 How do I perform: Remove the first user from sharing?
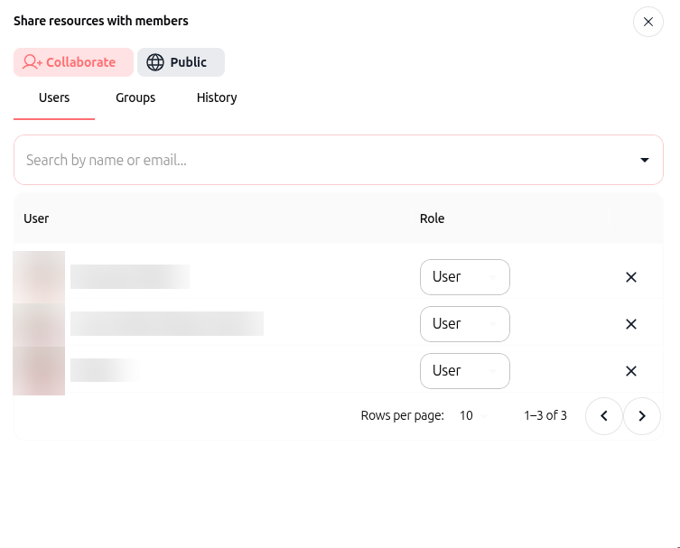click(x=631, y=277)
